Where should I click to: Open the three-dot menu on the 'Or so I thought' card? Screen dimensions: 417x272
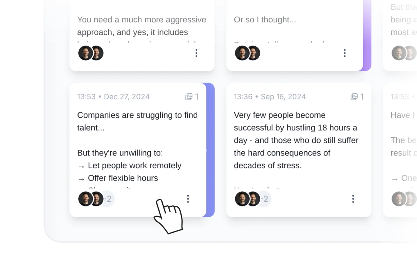pos(345,53)
